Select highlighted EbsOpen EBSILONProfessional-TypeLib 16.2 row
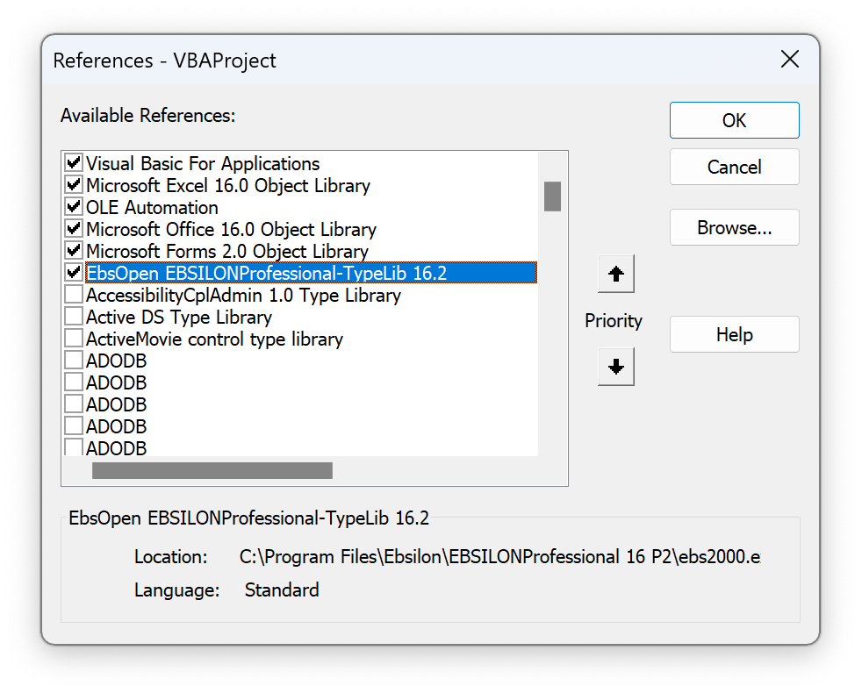The image size is (862, 693). (x=311, y=273)
